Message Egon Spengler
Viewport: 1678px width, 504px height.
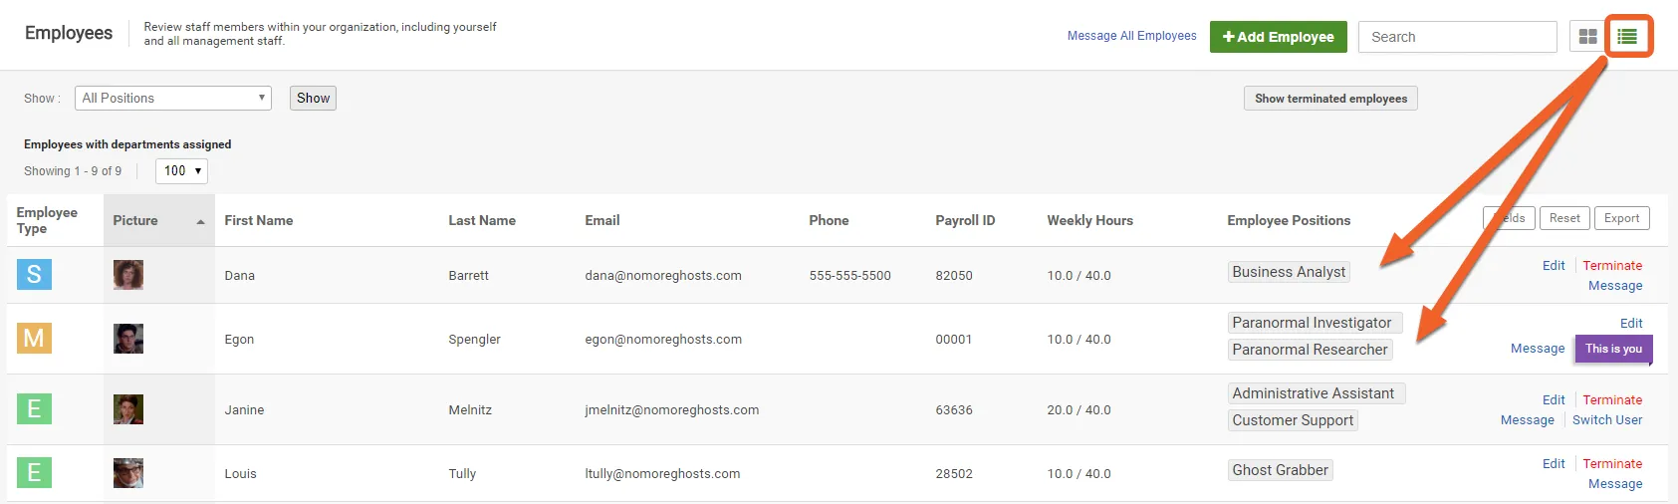click(x=1538, y=348)
